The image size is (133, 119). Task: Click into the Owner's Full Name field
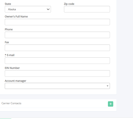[x=57, y=22]
